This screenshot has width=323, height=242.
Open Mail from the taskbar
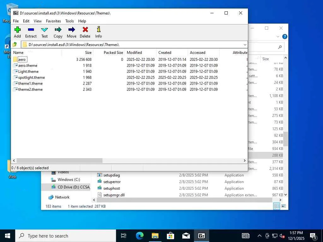186,236
